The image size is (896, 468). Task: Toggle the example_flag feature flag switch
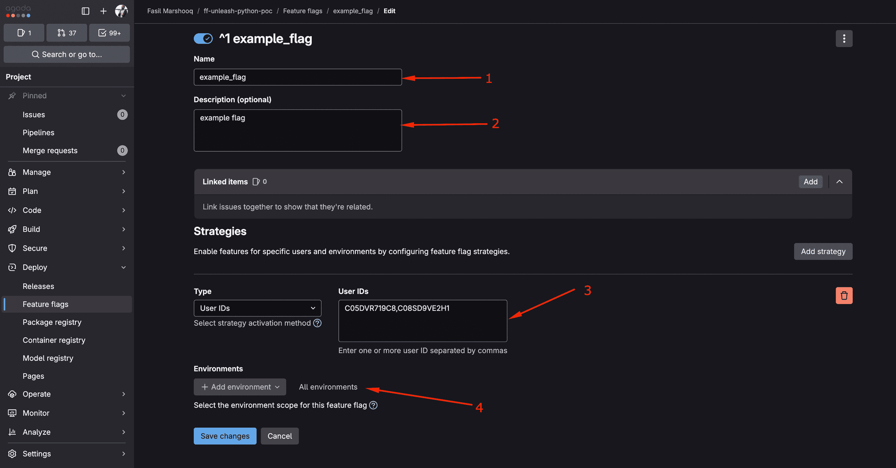(203, 38)
